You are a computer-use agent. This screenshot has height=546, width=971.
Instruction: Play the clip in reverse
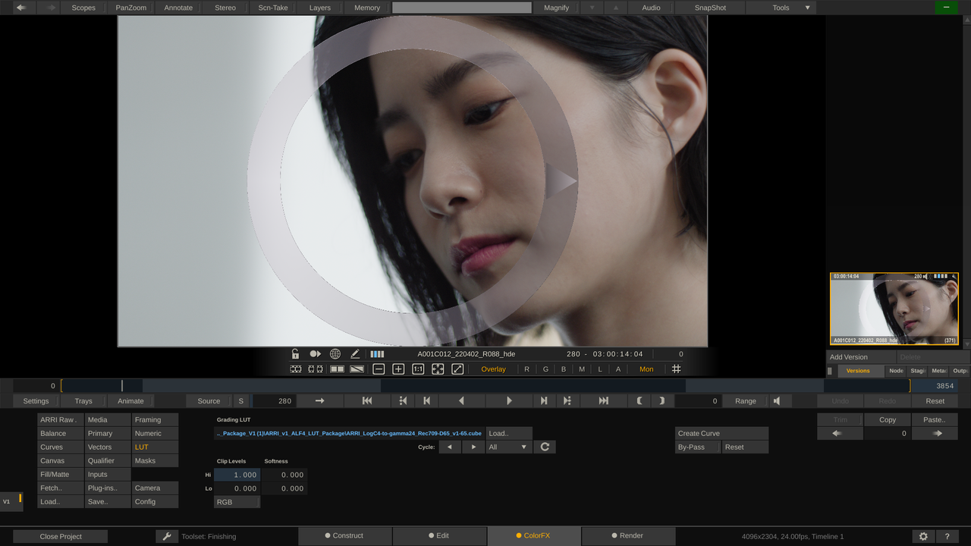tap(461, 401)
